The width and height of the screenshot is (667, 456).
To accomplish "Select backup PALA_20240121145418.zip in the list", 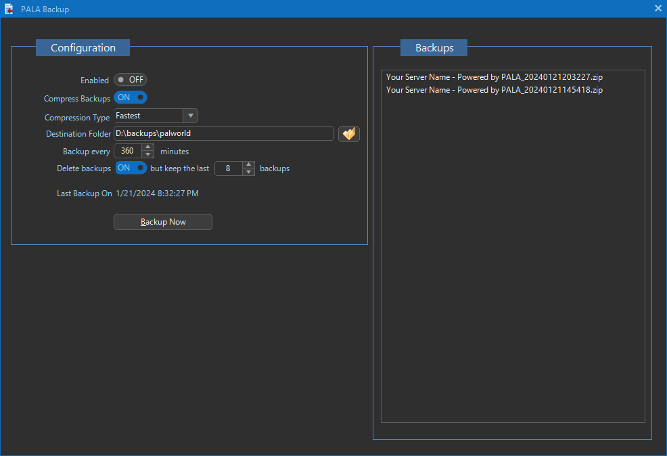I will pos(494,89).
